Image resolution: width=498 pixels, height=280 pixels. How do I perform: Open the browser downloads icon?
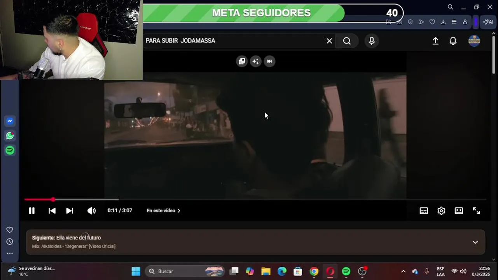click(x=443, y=22)
